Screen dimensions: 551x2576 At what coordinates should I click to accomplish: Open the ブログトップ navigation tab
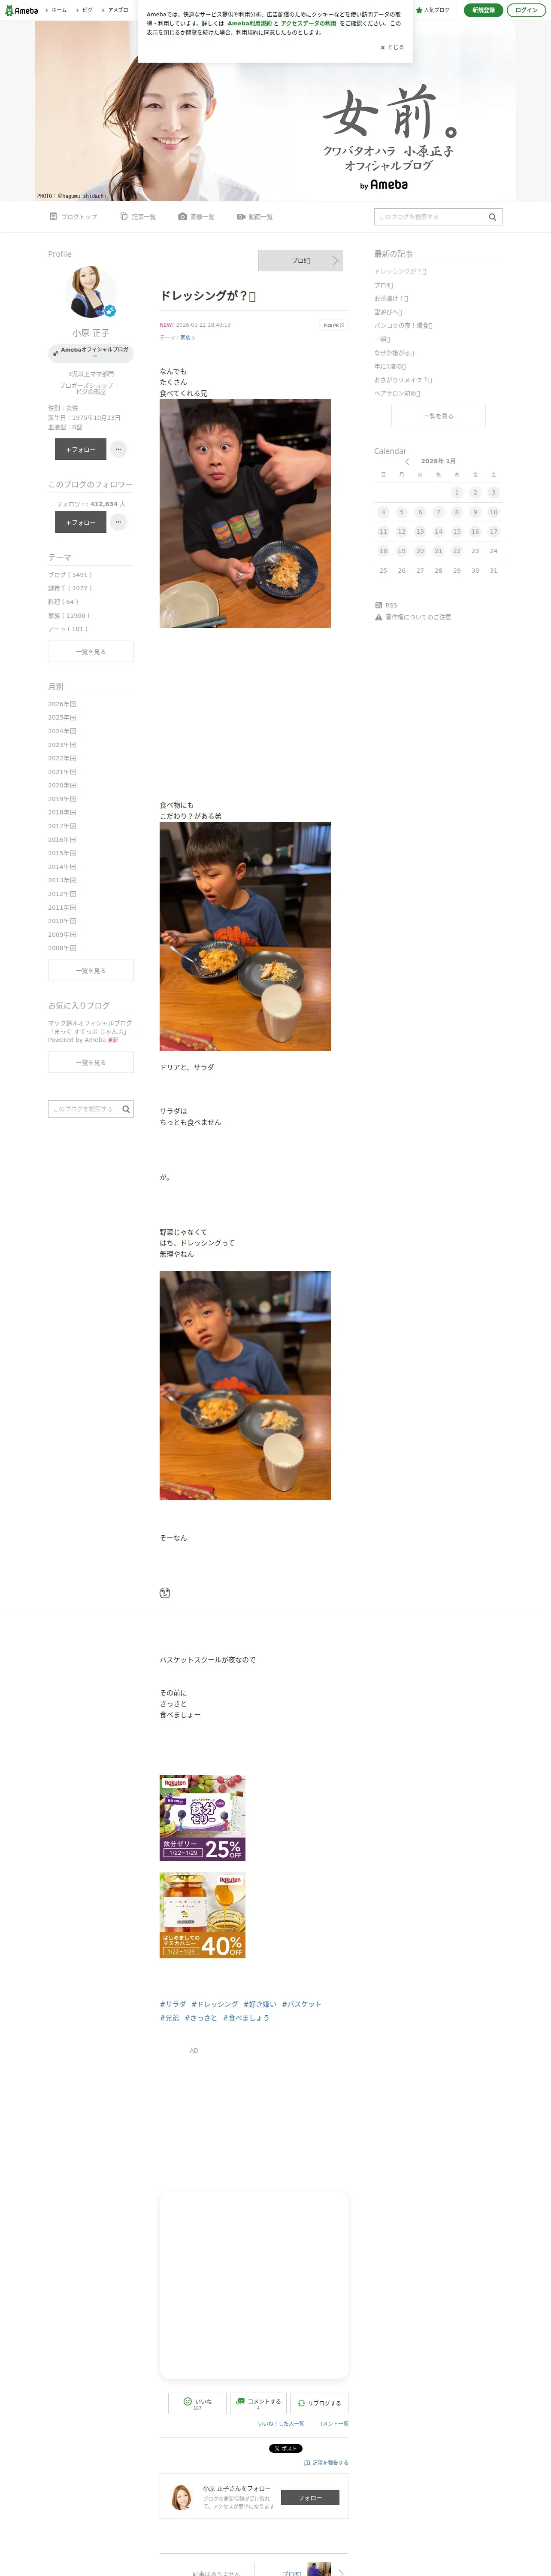coord(74,217)
